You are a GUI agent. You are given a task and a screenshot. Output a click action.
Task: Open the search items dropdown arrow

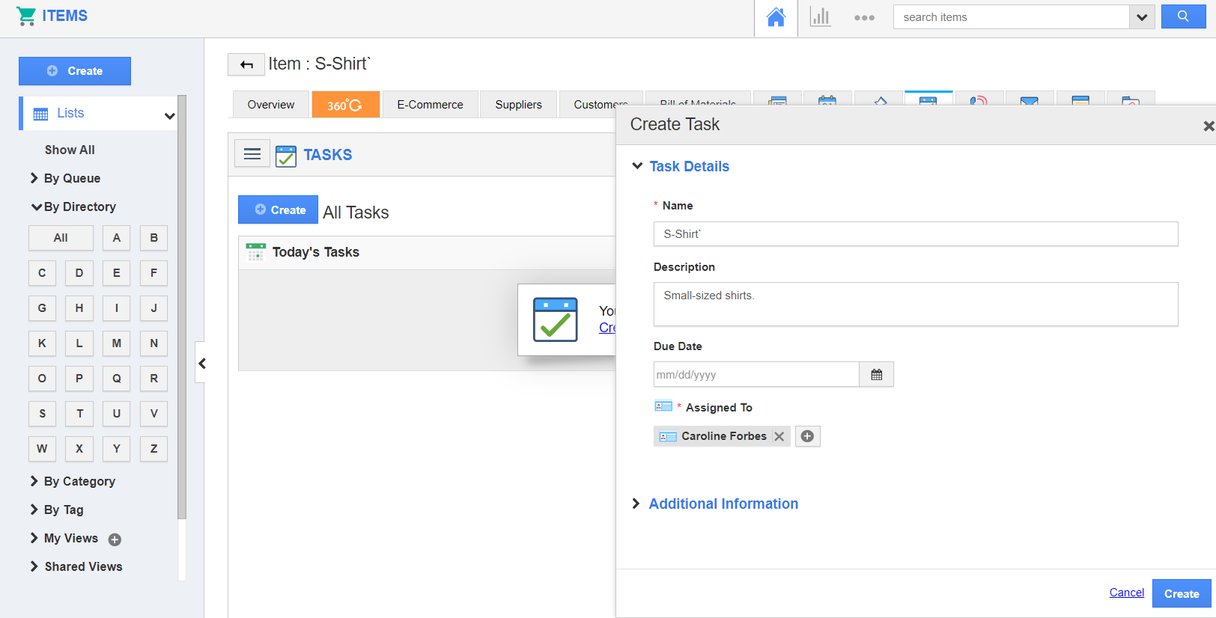1142,17
